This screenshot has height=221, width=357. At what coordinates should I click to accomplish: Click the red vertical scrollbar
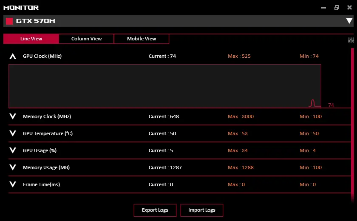point(352,124)
